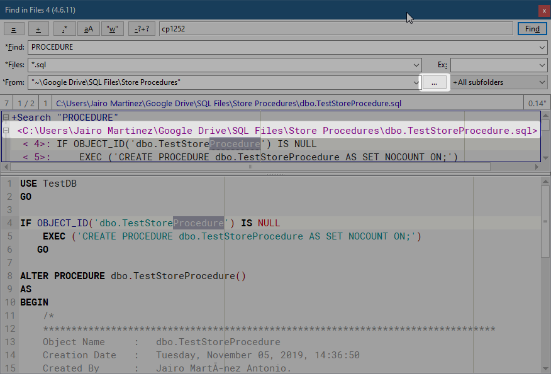Collapse the +Search "PROCEDURE" node
Viewport: 551px width, 374px height.
click(6, 118)
